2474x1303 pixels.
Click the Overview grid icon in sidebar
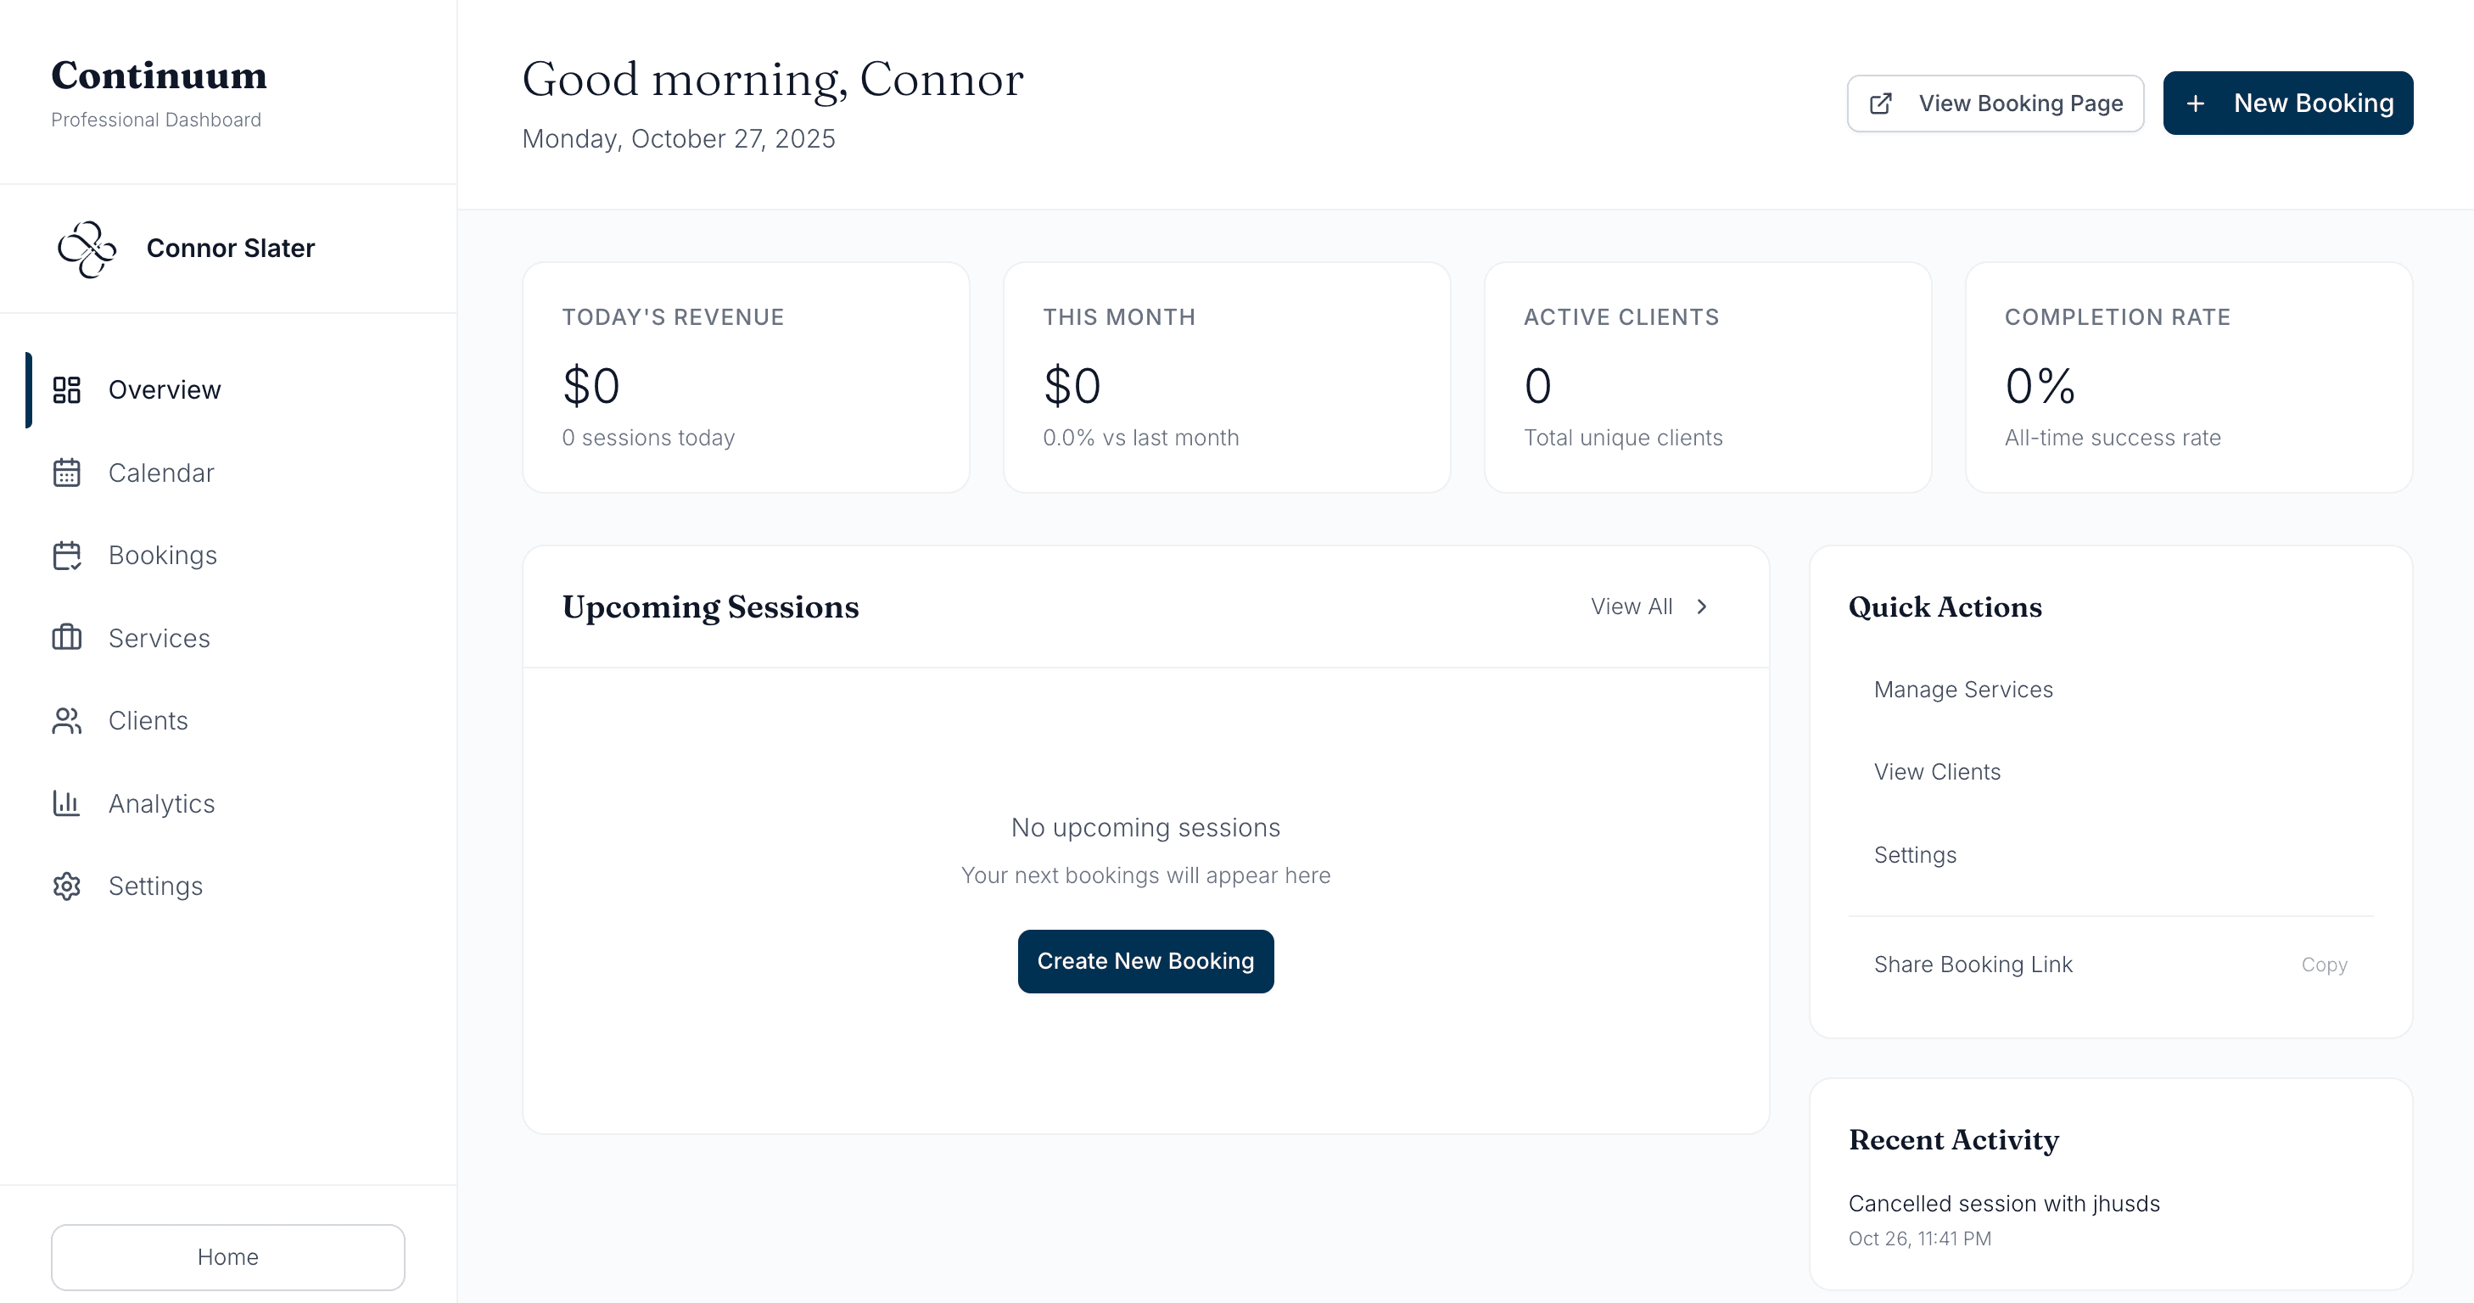[x=66, y=390]
